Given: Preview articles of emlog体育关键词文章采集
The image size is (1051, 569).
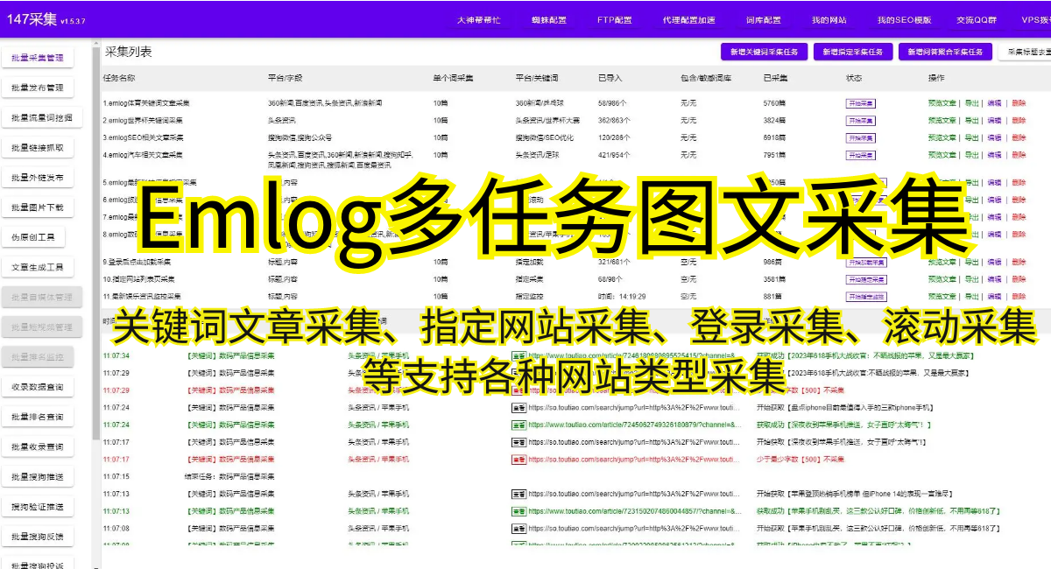Looking at the screenshot, I should 942,103.
